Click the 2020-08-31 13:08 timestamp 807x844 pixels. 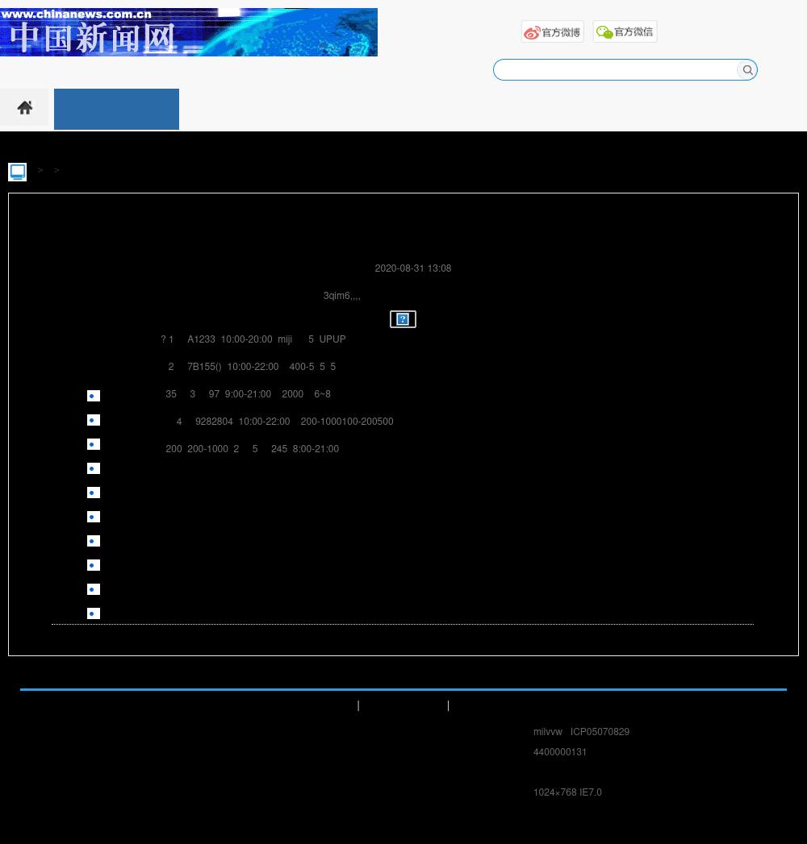coord(412,268)
